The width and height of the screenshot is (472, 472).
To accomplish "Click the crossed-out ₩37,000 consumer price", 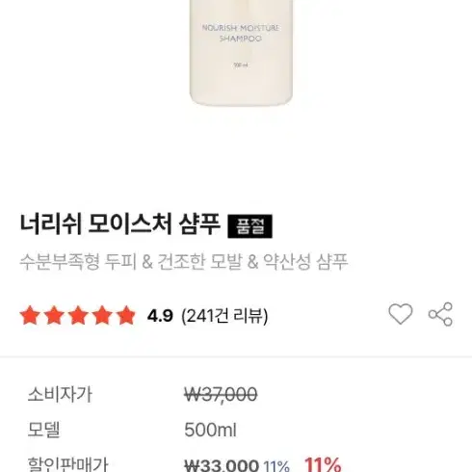I will 221,394.
